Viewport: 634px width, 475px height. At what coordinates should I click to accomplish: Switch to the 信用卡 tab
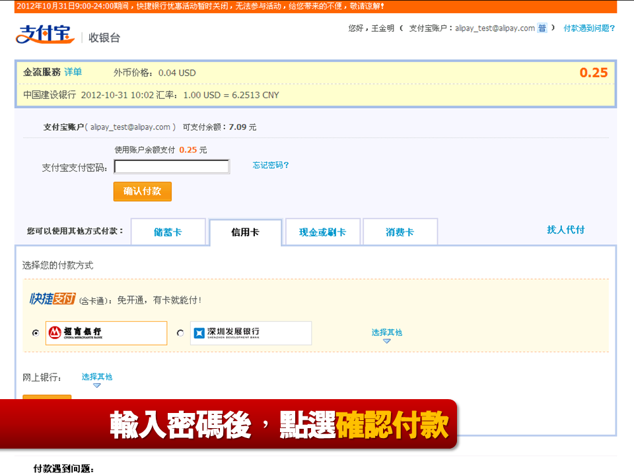pos(245,232)
